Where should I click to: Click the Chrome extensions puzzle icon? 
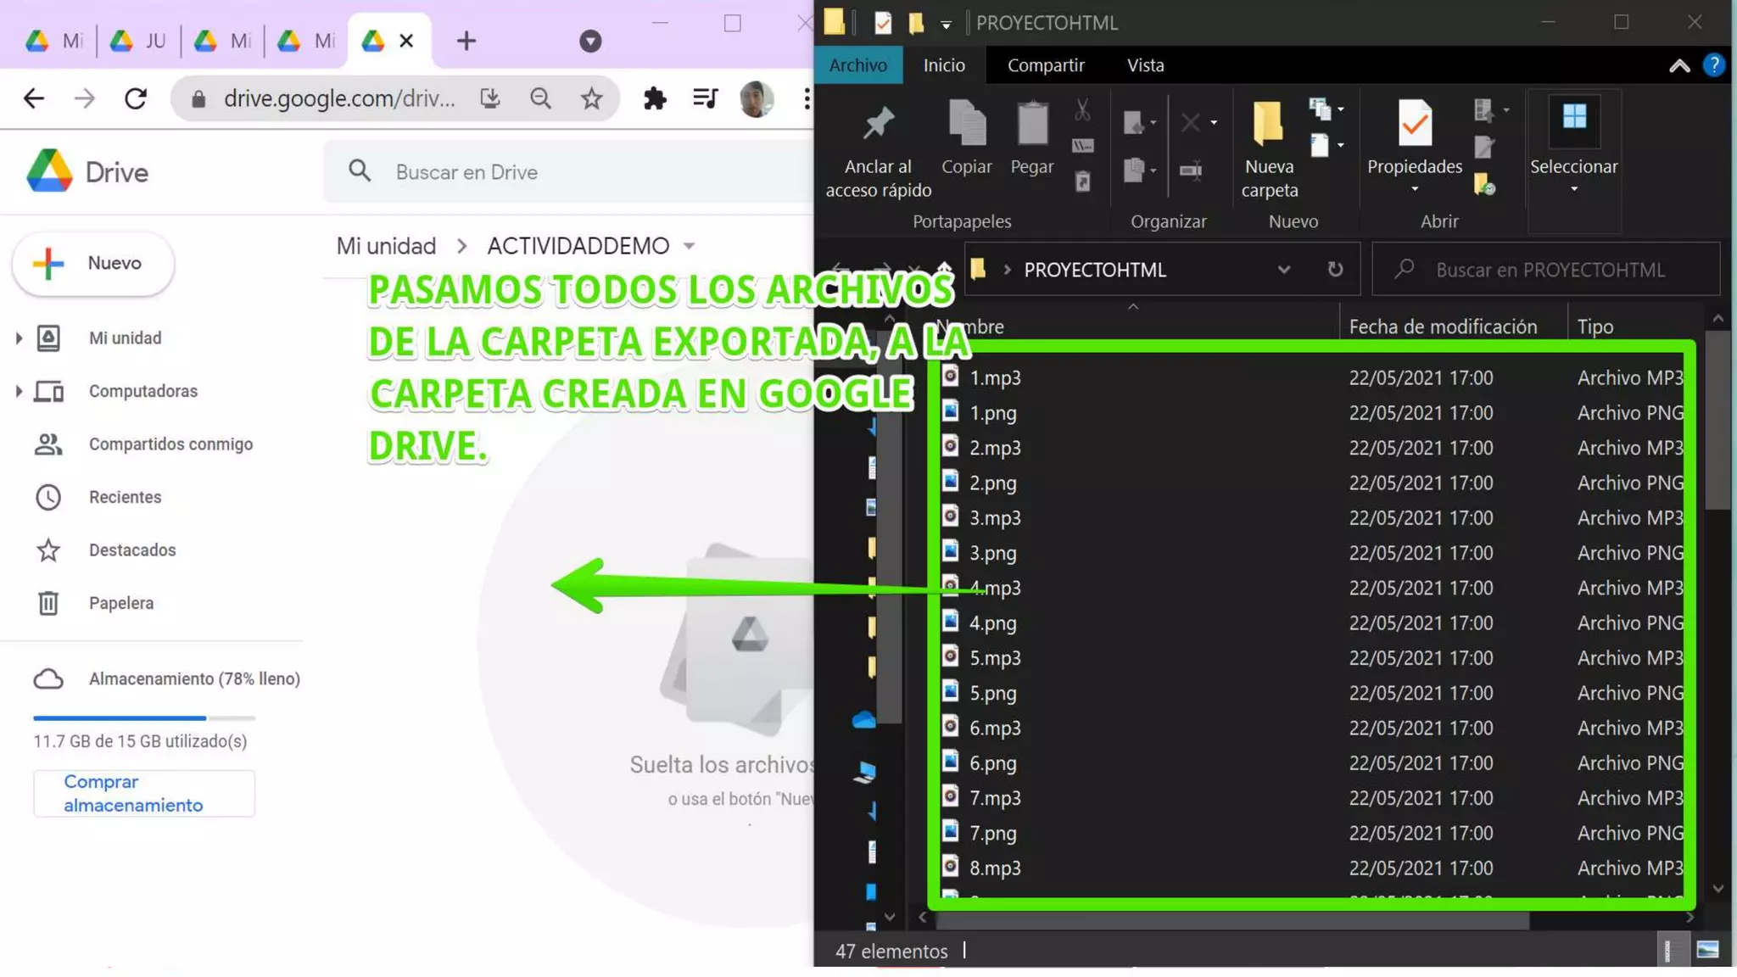point(655,98)
